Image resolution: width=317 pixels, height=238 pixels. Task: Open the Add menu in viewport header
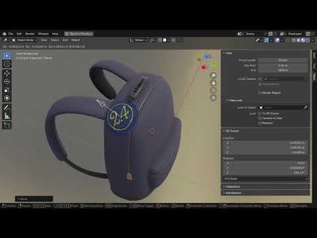tap(65, 40)
